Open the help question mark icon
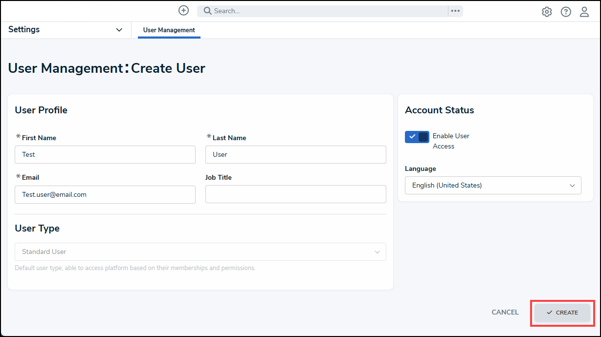This screenshot has width=601, height=337. pos(566,12)
